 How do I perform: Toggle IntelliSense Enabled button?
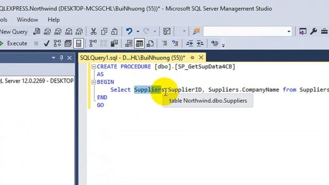pos(79,43)
